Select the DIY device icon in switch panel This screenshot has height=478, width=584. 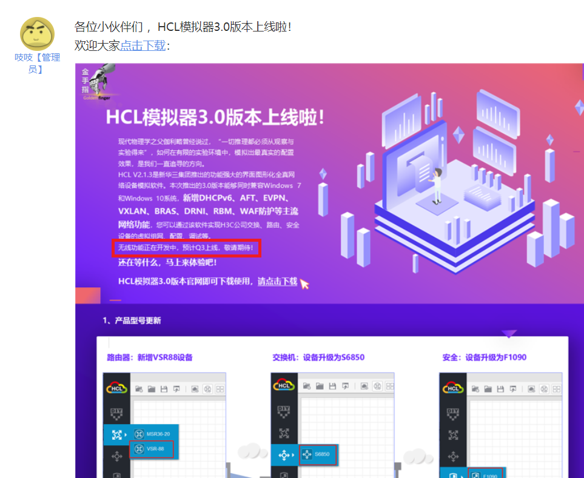pyautogui.click(x=284, y=411)
